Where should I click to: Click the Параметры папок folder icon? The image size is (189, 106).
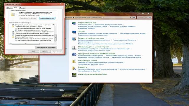74,61
